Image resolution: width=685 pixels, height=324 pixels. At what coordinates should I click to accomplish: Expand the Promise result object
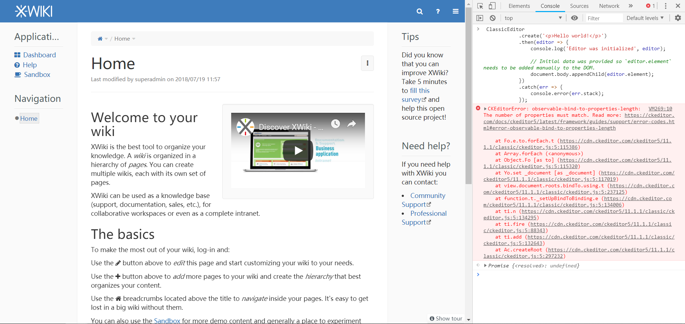point(485,266)
